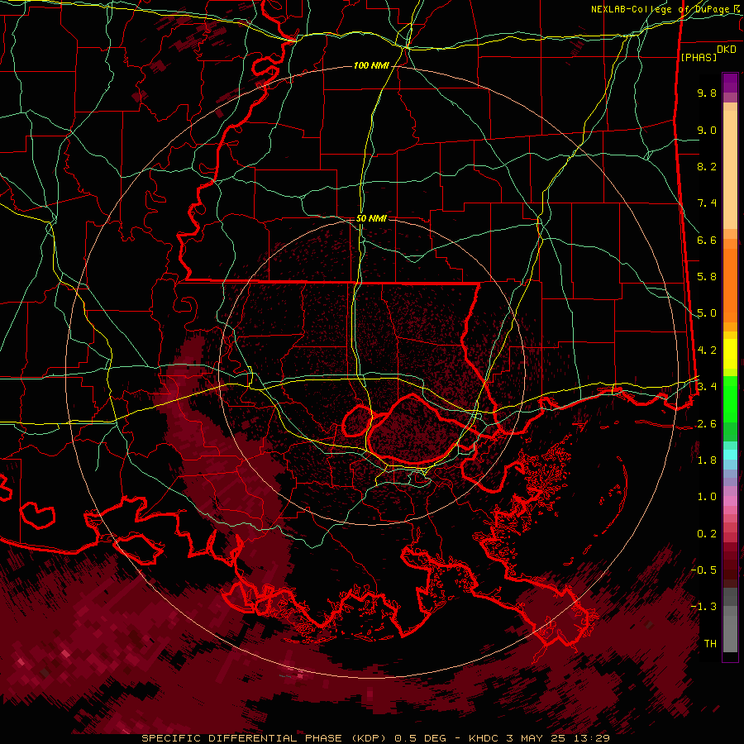The width and height of the screenshot is (744, 744).
Task: Click the [PHAS] label near color scale
Action: (x=699, y=57)
